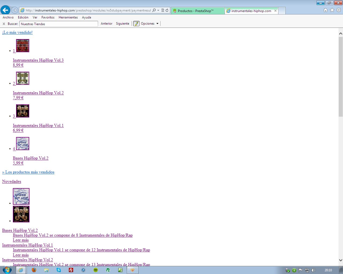Click the Bases HipHop Vol.2 cover in best sellers
The image size is (343, 274).
click(23, 143)
